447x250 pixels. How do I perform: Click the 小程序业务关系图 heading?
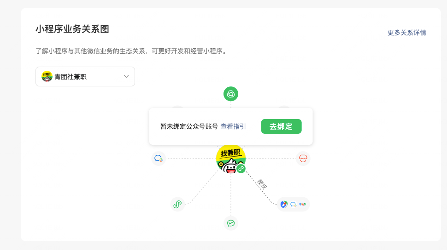tap(72, 29)
